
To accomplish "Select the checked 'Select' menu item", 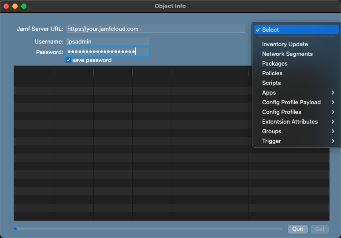I will pyautogui.click(x=296, y=29).
